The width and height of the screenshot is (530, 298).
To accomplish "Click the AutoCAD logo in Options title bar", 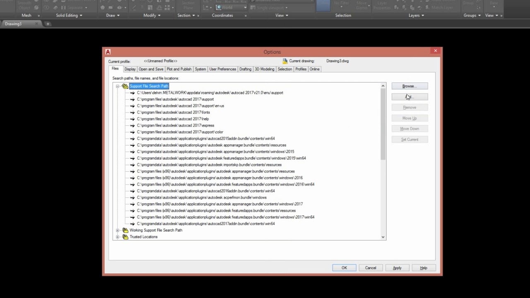I will point(108,52).
